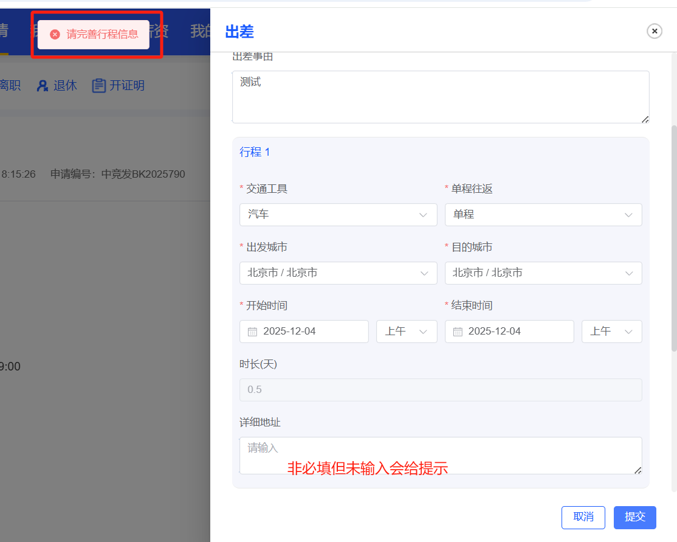Click calendar icon in 结束时间 date field
This screenshot has height=542, width=677.
[x=458, y=332]
